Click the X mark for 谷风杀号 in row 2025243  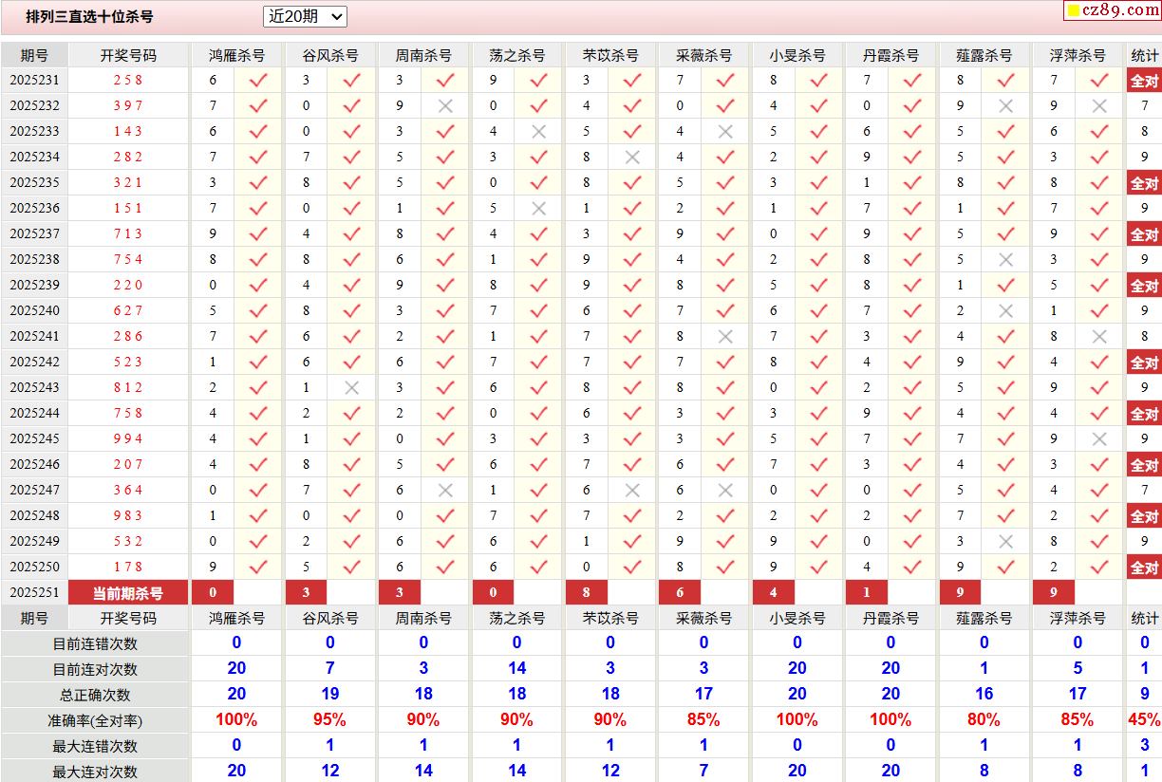pyautogui.click(x=351, y=388)
